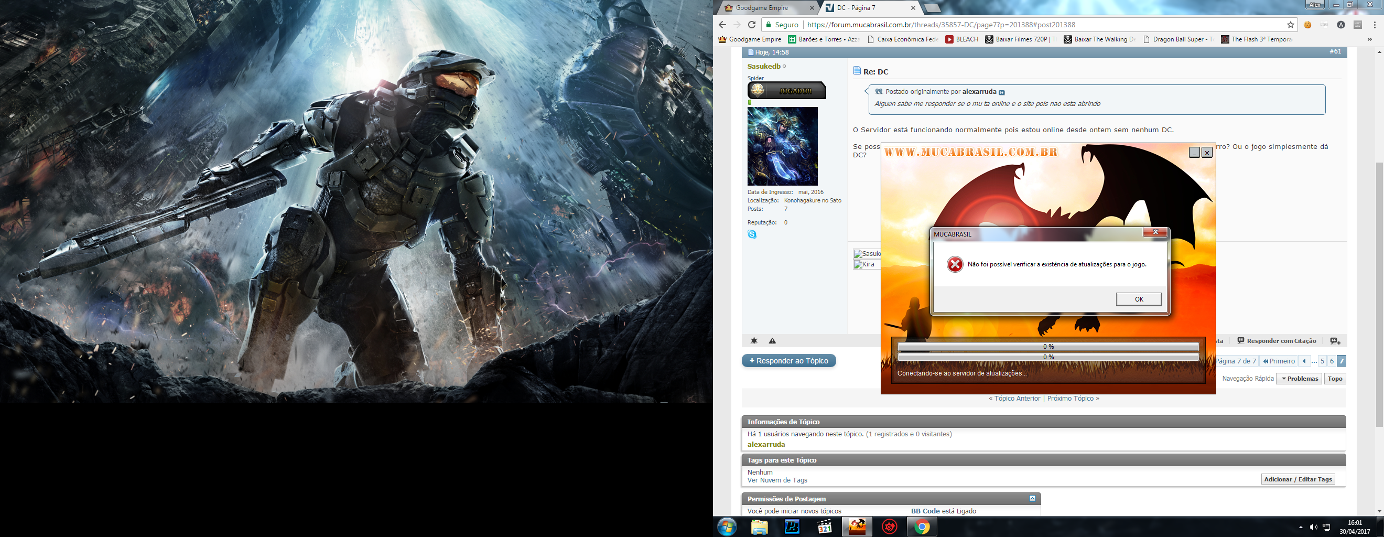Image resolution: width=1384 pixels, height=537 pixels.
Task: Show hidden system tray icons
Action: tap(1300, 528)
